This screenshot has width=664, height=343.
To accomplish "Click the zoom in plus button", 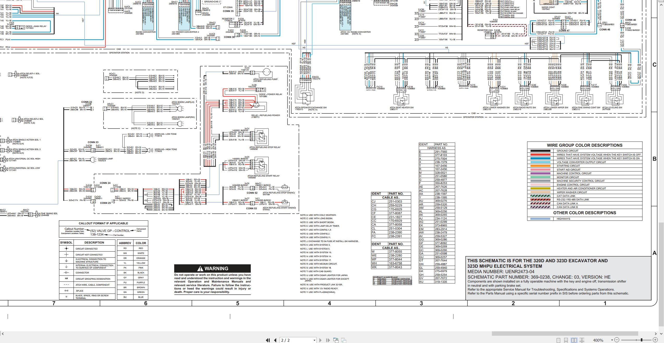I will click(x=655, y=340).
